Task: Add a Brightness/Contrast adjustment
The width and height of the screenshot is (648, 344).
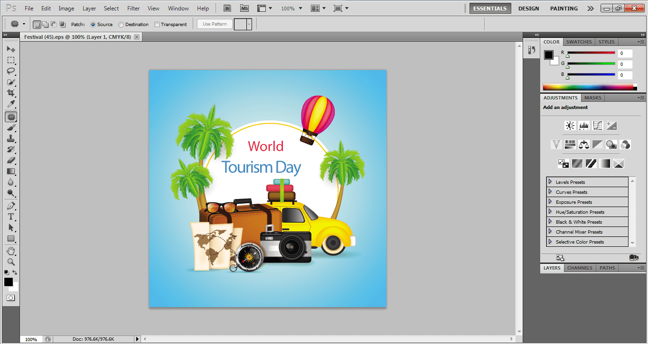Action: [570, 126]
